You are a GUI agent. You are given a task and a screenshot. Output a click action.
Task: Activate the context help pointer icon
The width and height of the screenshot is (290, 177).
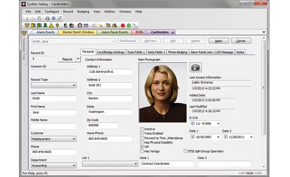[x=59, y=18]
